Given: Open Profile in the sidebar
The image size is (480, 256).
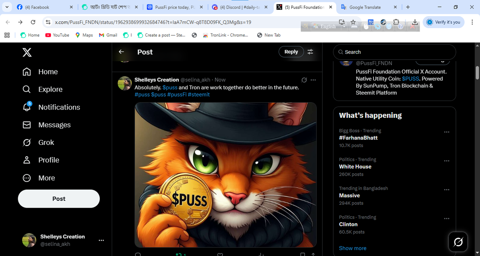Looking at the screenshot, I should click(x=41, y=160).
